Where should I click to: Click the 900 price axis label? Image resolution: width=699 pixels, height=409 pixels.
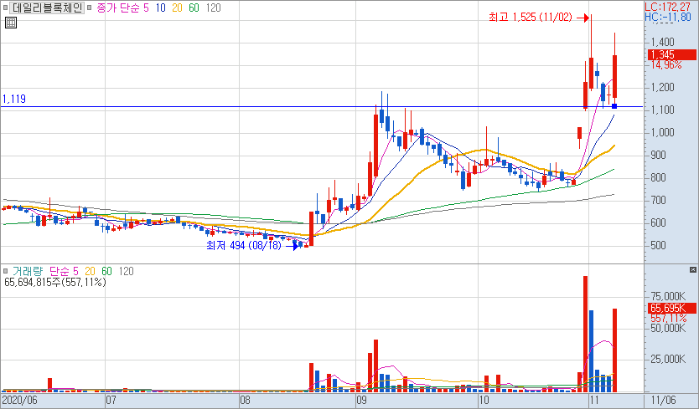pyautogui.click(x=658, y=156)
